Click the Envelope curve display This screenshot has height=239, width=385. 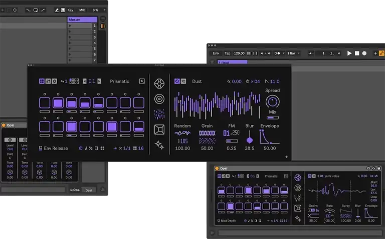click(270, 136)
